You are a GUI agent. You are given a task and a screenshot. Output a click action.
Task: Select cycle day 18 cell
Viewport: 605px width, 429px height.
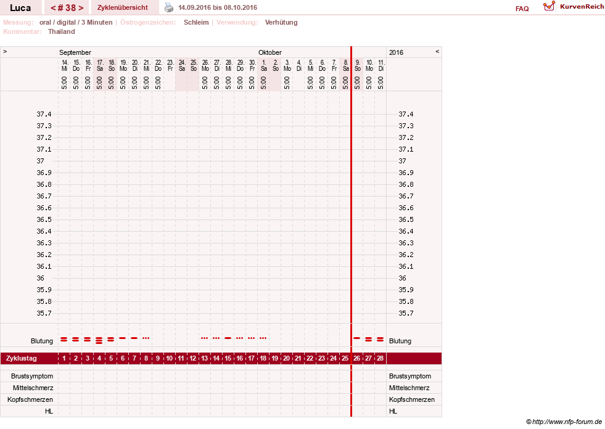(263, 358)
